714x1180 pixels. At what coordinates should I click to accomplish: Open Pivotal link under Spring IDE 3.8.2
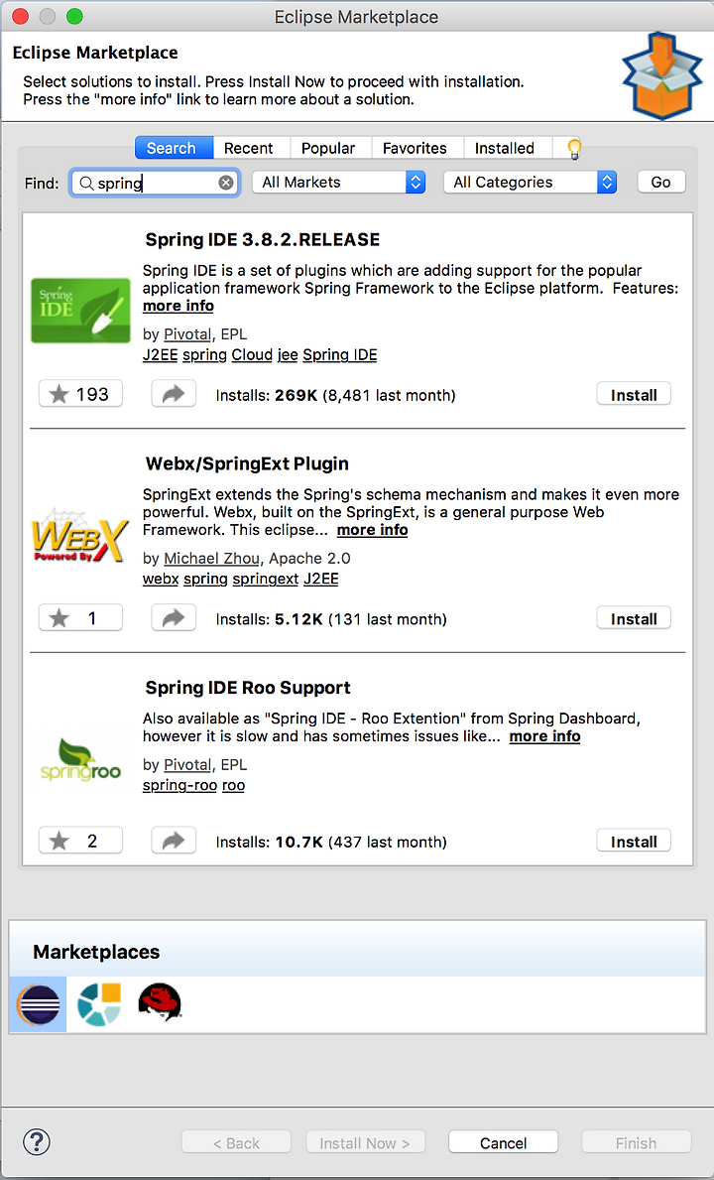click(187, 334)
